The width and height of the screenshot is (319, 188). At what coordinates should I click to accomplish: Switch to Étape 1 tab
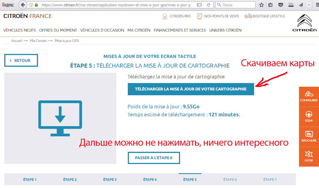pos(30,179)
